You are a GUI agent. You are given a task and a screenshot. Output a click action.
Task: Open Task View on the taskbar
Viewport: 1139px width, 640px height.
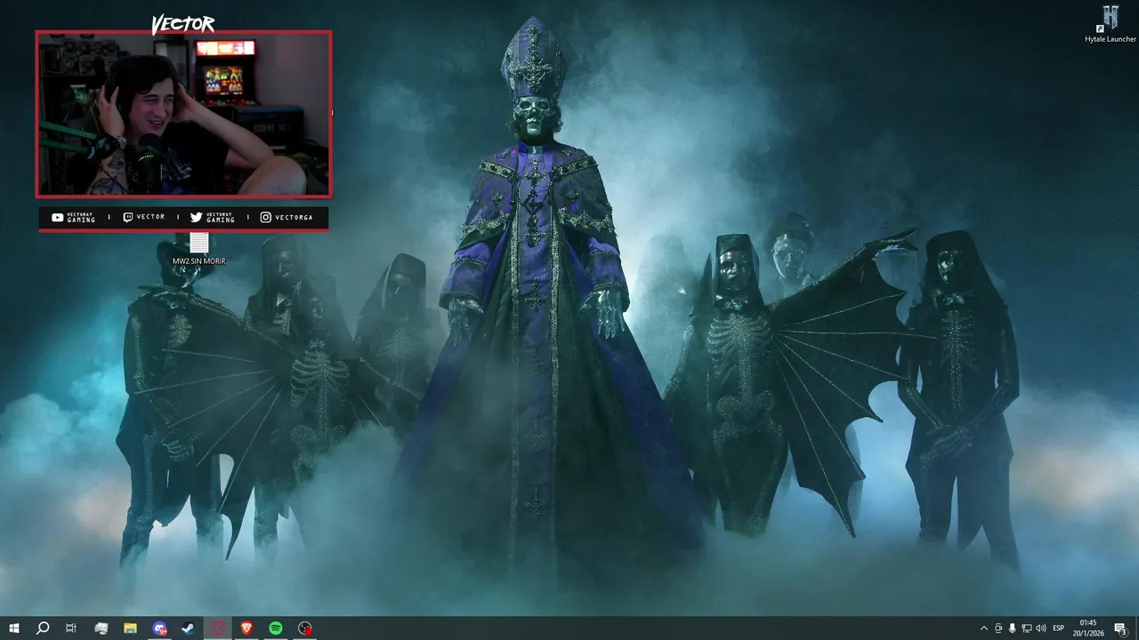71,628
